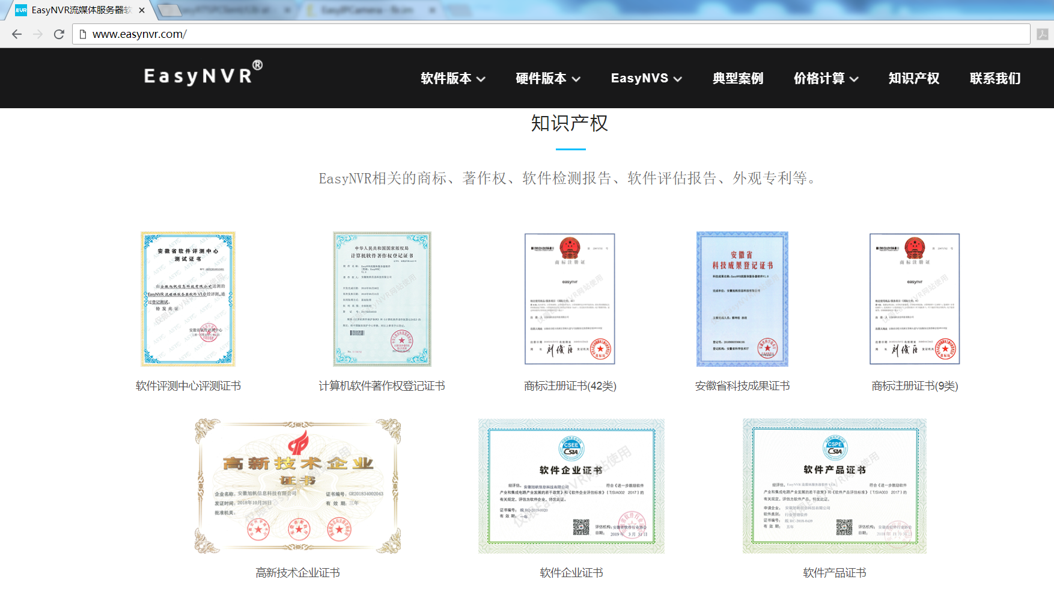The height and width of the screenshot is (606, 1054).
Task: Click the page icon in address bar
Action: tap(84, 34)
